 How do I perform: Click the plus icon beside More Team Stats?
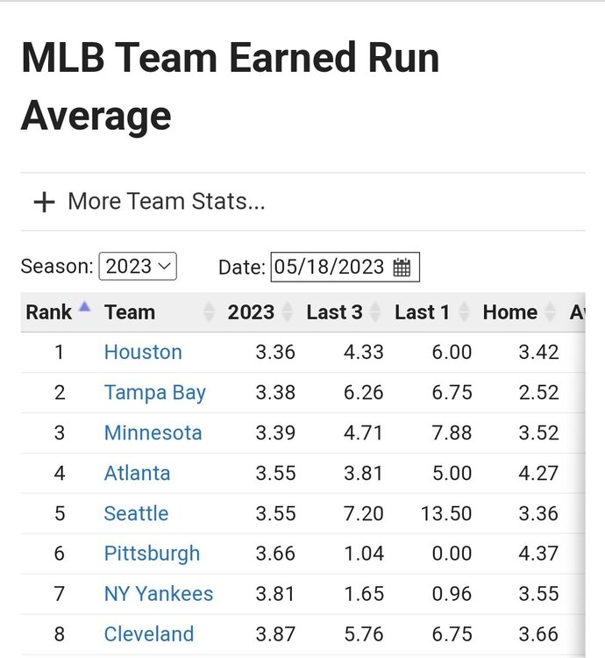point(43,202)
